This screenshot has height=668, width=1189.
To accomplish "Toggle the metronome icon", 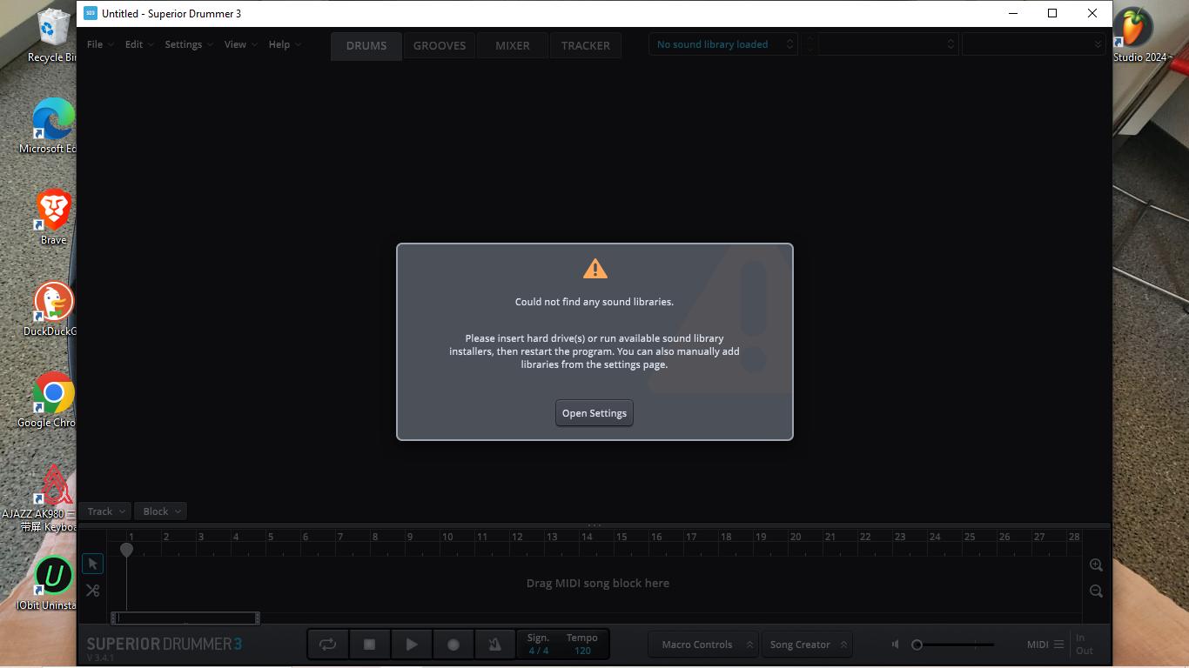I will tap(494, 645).
